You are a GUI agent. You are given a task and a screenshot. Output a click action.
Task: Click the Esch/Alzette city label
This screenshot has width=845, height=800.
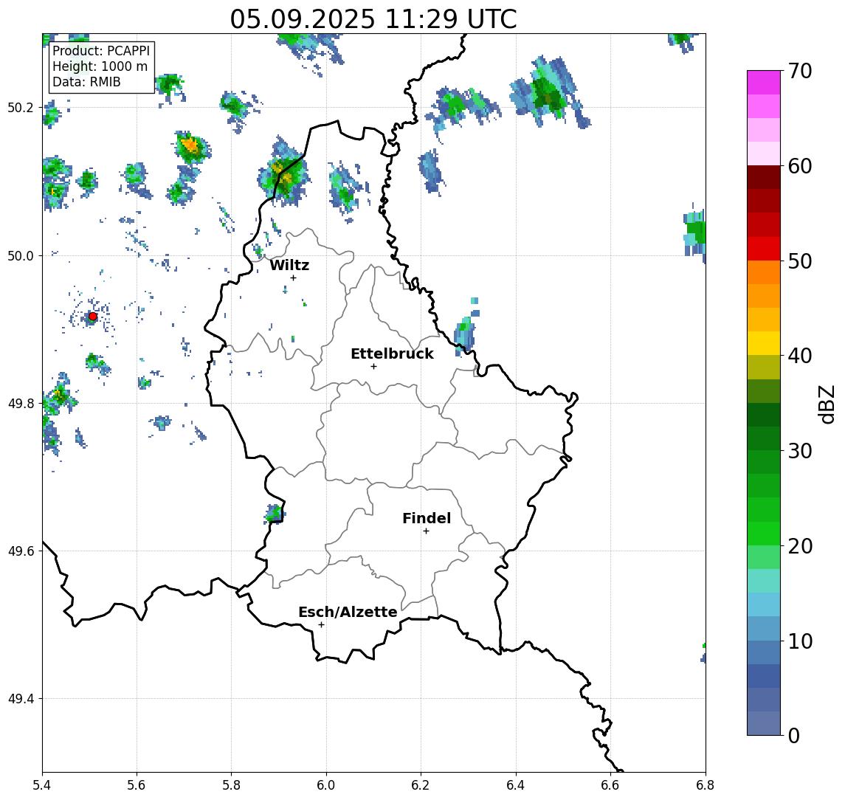tap(348, 612)
